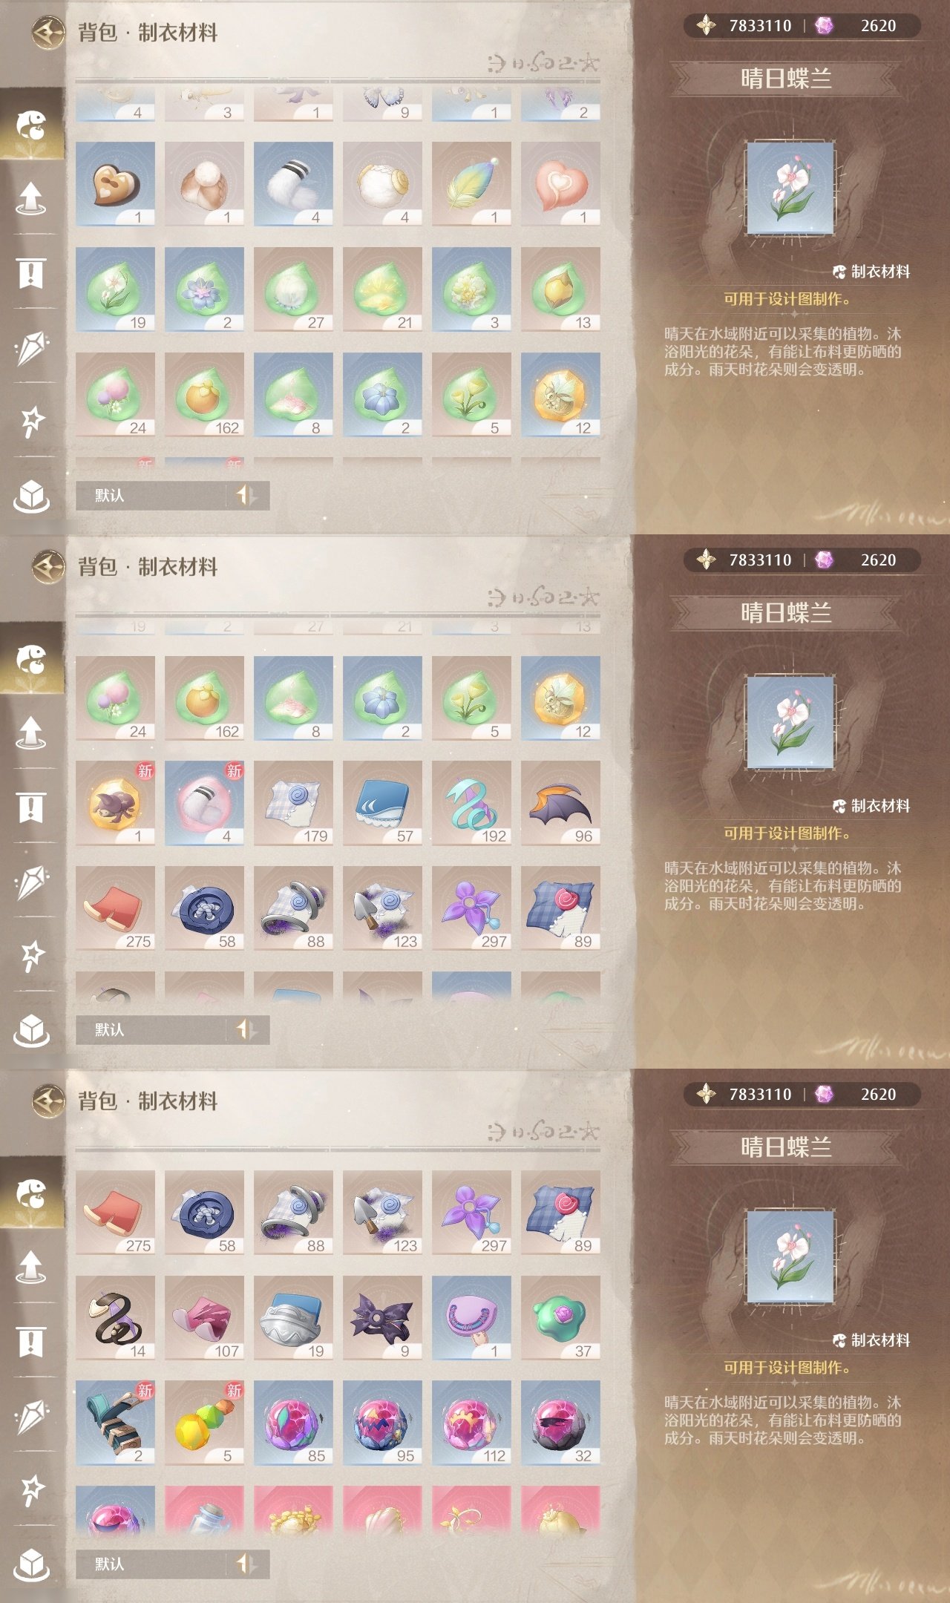
Task: Open the 制衣材料 category tab in the topmost sidebar
Action: [x=31, y=125]
